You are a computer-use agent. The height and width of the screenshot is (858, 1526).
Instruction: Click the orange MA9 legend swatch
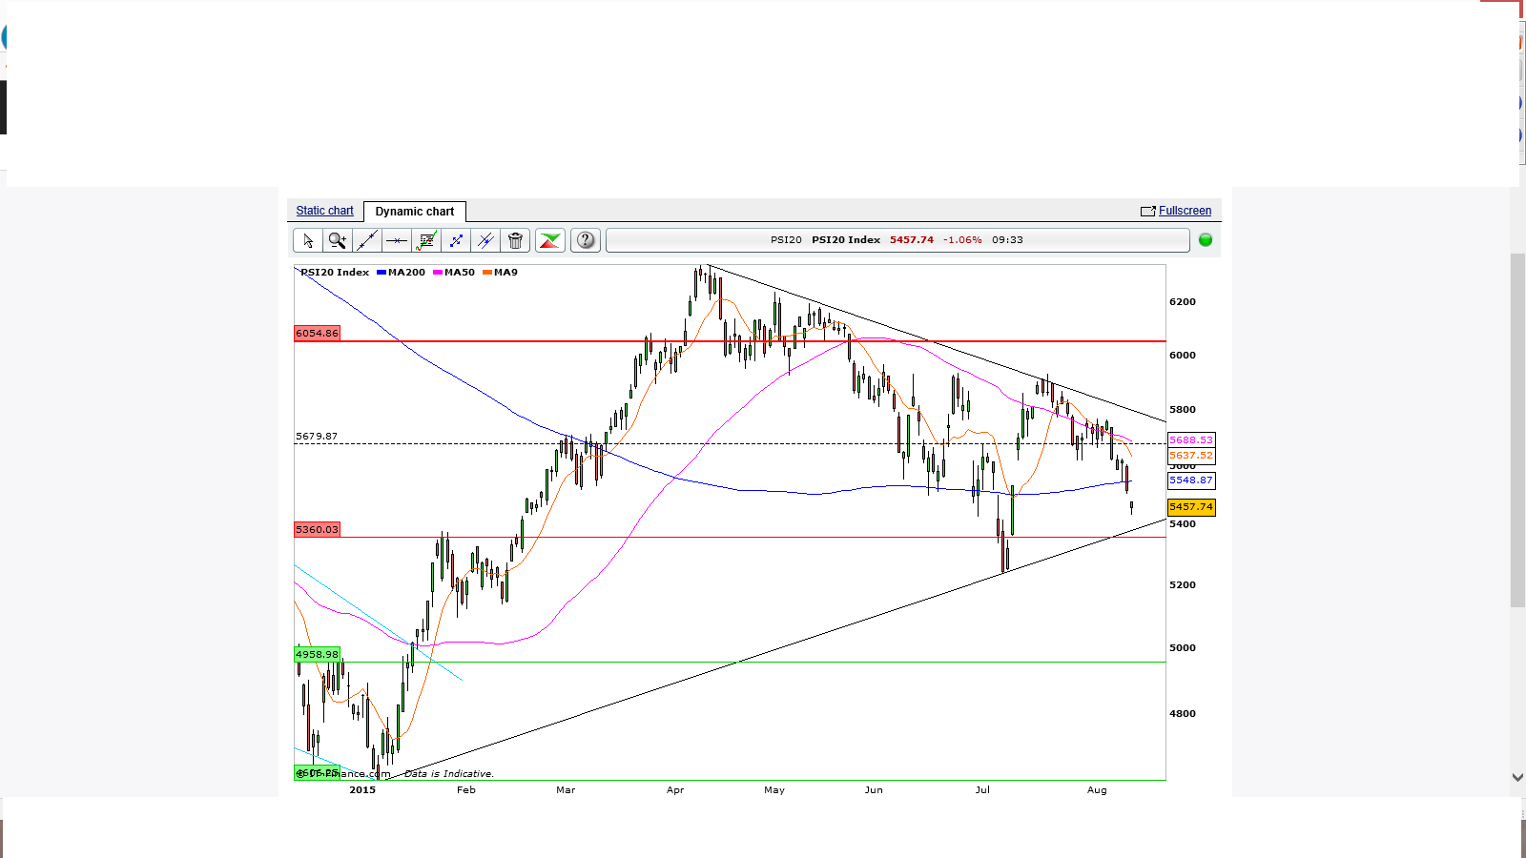coord(487,273)
